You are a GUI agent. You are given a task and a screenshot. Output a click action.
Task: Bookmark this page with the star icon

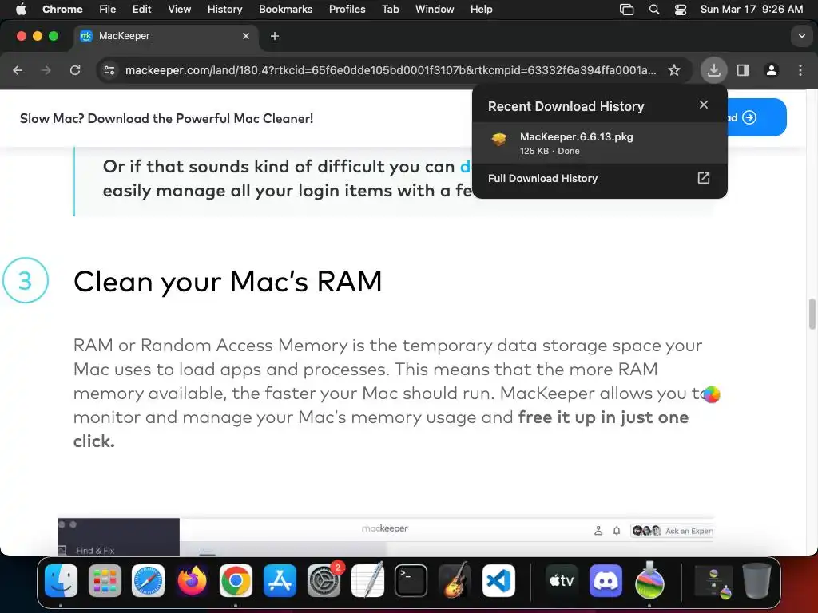click(674, 70)
